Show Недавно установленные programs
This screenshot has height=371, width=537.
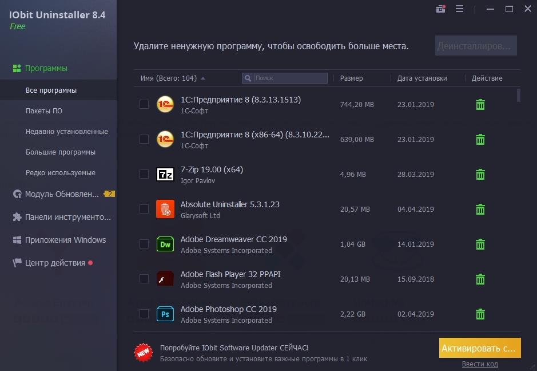coord(67,131)
